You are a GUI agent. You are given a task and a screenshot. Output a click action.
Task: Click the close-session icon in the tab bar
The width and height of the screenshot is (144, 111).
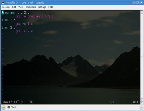142,107
